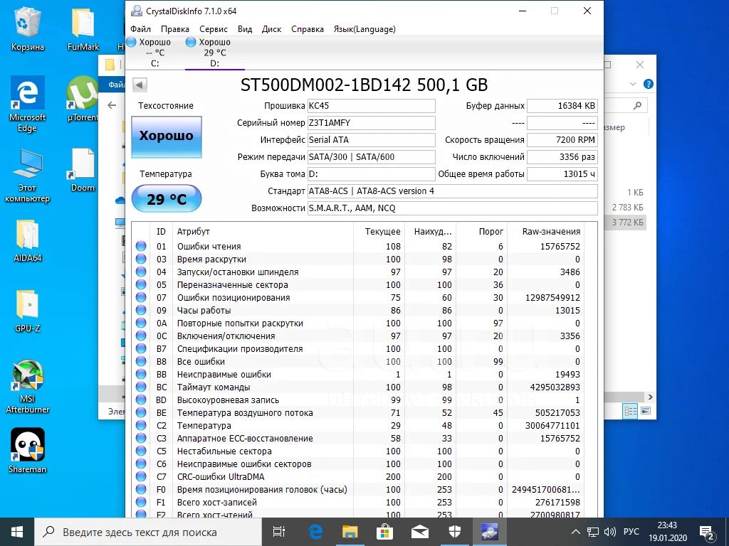Click the Общее время работы value 13015 ч
Screen dimensions: 729x546
(562, 174)
